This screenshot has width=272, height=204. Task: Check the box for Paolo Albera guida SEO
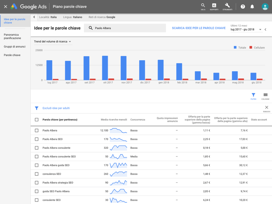click(37, 165)
